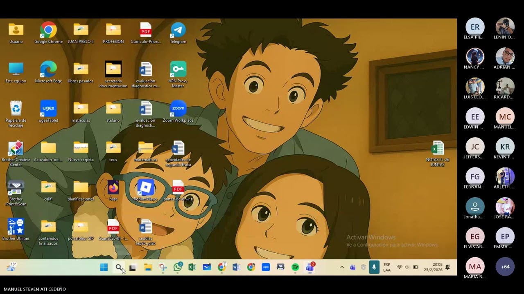Open the stefano folder

pos(113,111)
